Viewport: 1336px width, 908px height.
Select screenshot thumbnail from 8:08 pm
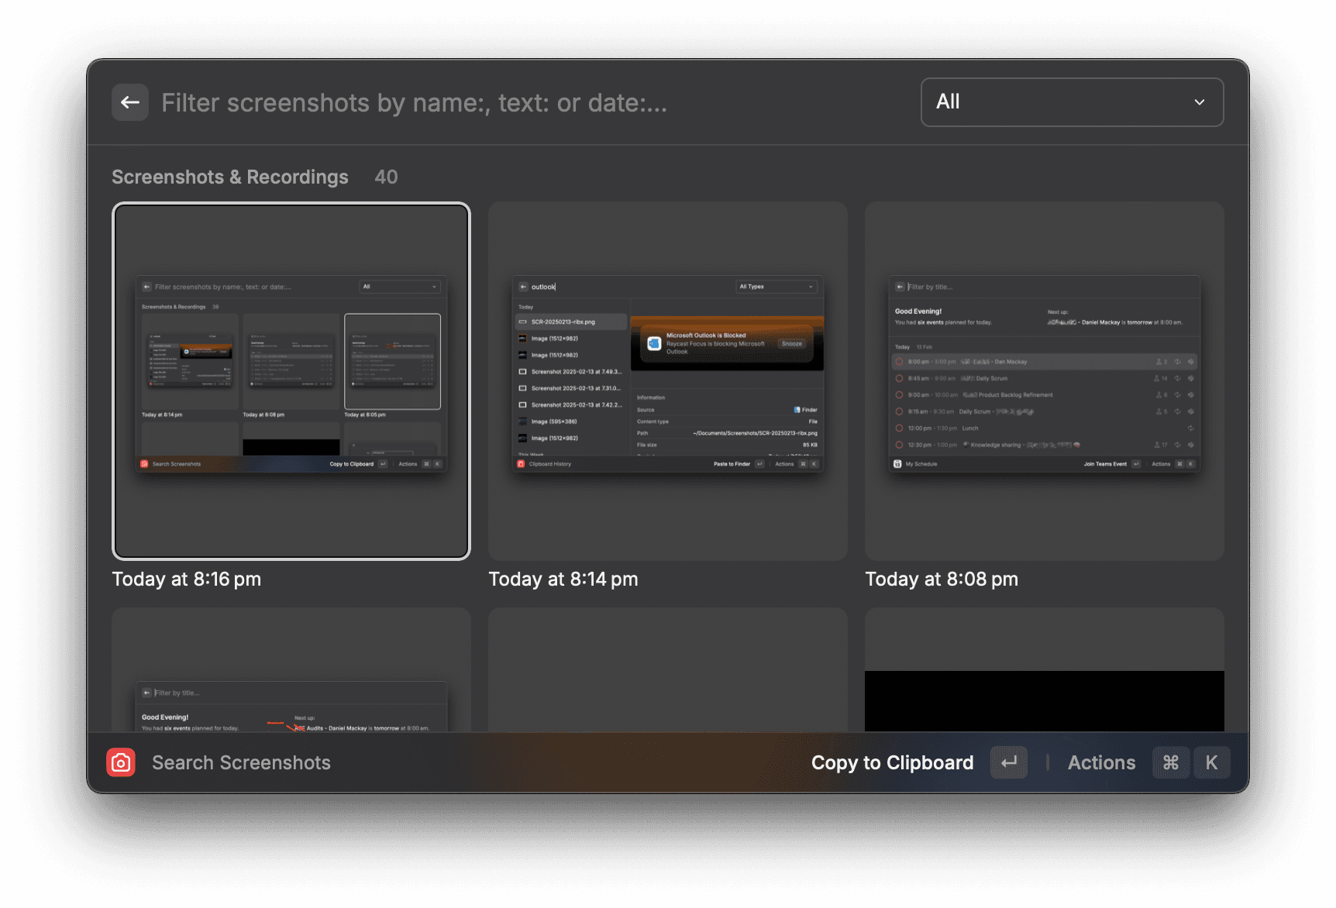coord(1045,381)
